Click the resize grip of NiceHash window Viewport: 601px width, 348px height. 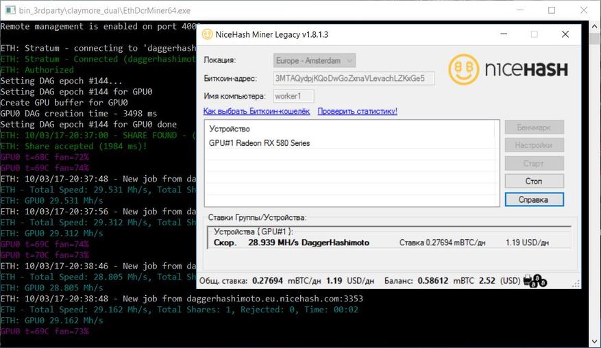(x=576, y=285)
